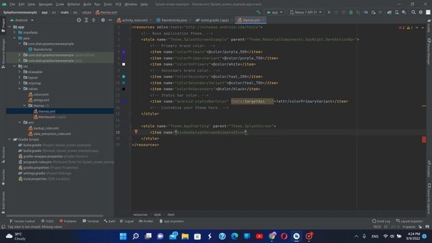432x243 pixels.
Task: Open Windows Start menu
Action: 123,236
